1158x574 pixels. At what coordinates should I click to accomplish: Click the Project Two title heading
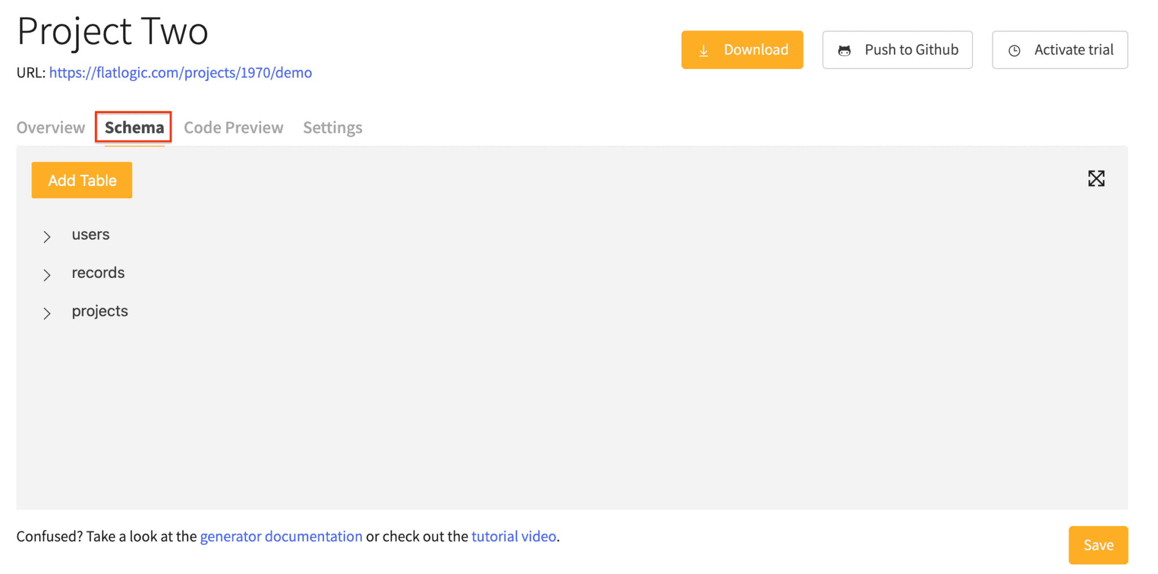pyautogui.click(x=113, y=31)
